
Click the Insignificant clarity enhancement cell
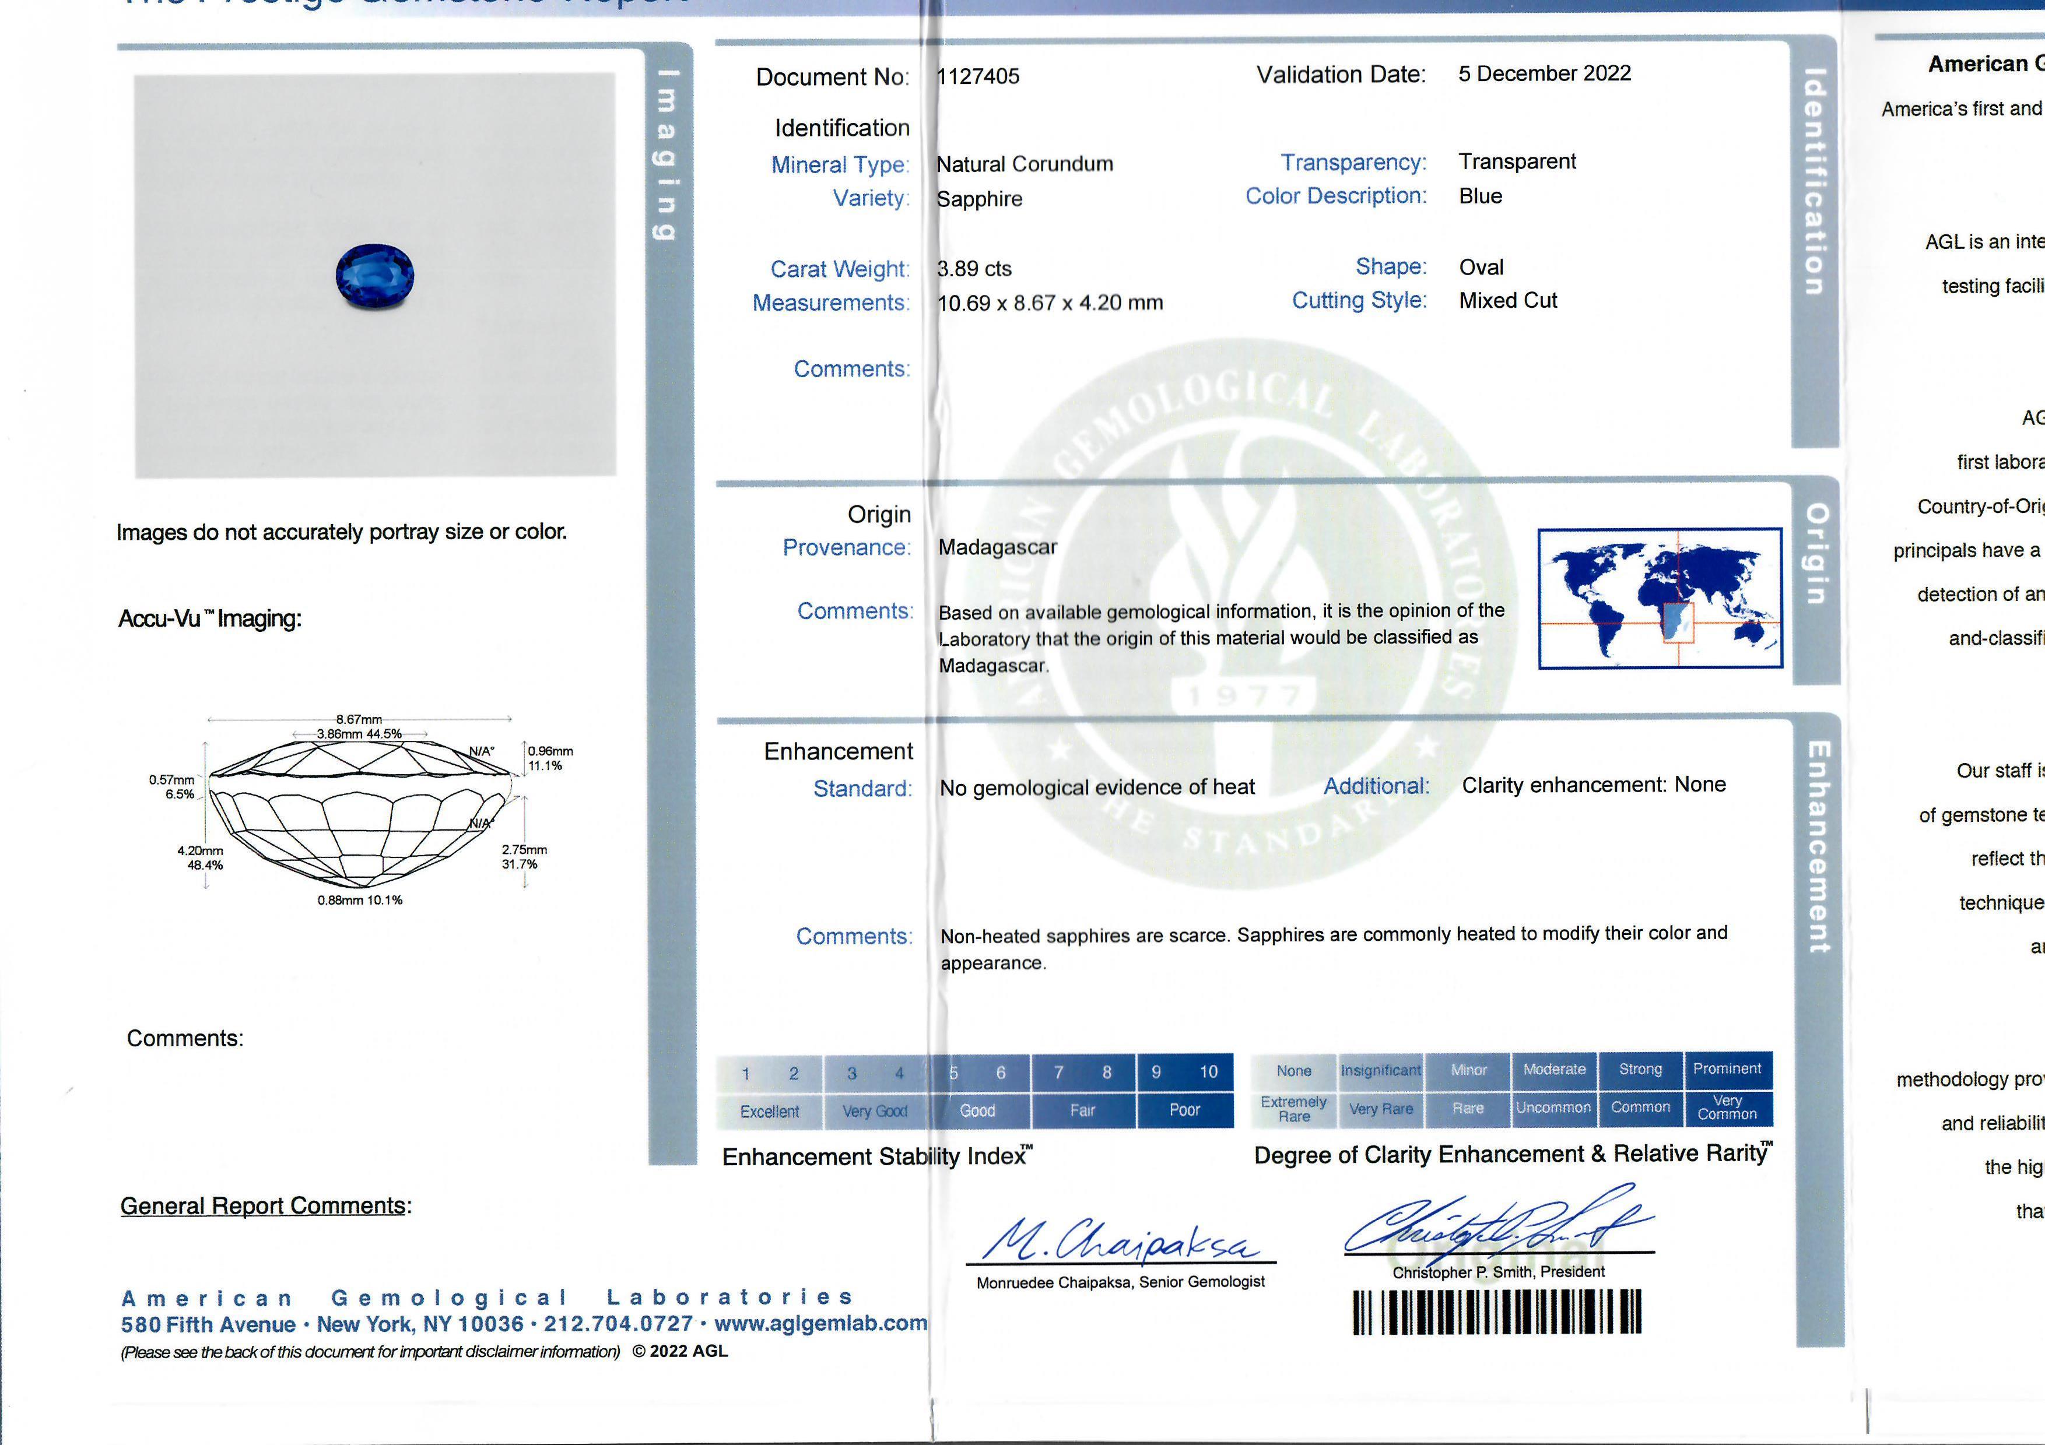pyautogui.click(x=1381, y=1071)
